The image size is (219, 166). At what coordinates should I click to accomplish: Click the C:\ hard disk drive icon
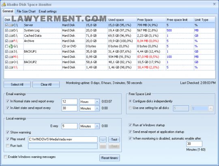[x=11, y=25]
